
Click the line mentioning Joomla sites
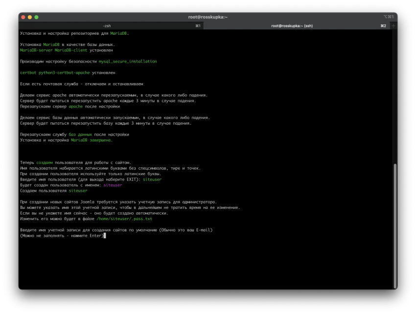point(118,202)
